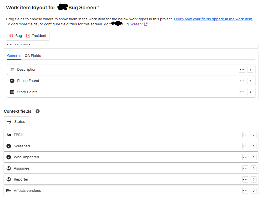Select the Incident work type

click(36, 35)
